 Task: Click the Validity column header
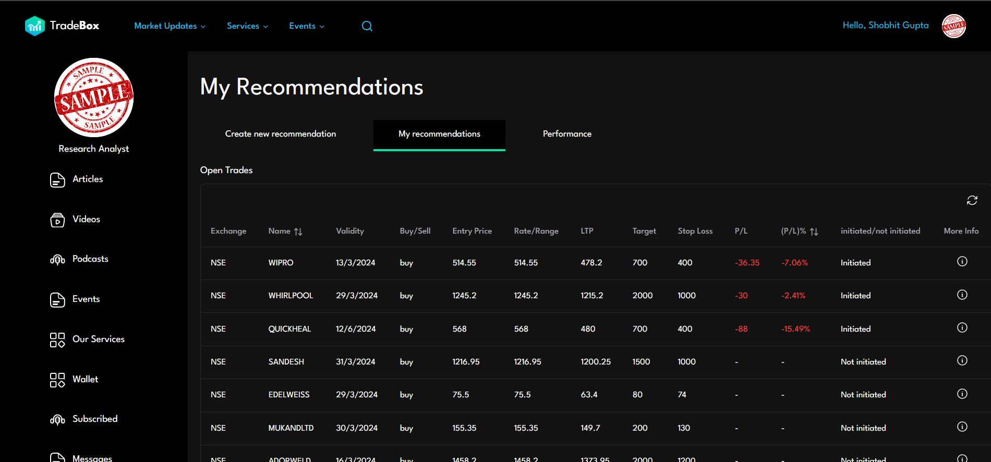[x=350, y=231]
